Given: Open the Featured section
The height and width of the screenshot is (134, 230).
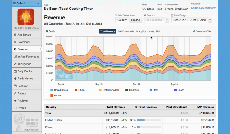Looking at the screenshot, I should point(27,86).
